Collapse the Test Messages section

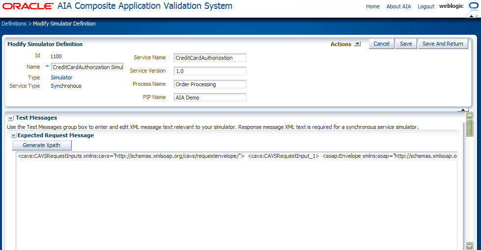click(11, 118)
